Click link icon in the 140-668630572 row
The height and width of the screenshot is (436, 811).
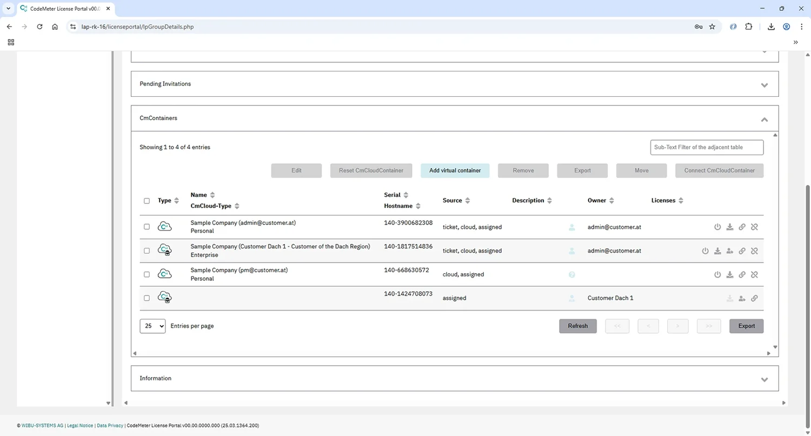point(742,275)
